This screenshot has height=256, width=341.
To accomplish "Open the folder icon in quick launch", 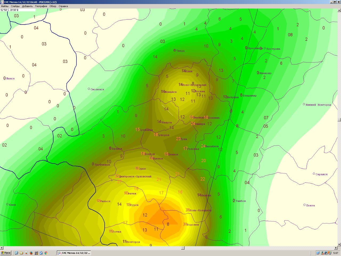I will (21, 253).
